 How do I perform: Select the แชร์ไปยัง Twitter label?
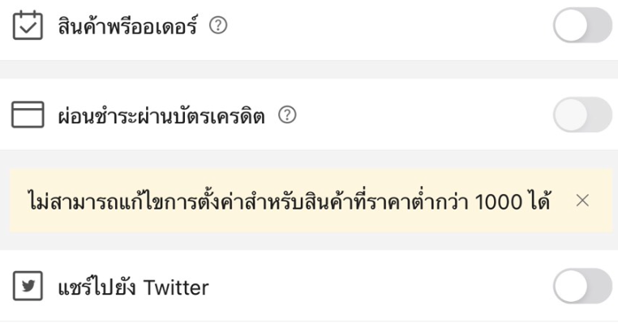coord(133,287)
